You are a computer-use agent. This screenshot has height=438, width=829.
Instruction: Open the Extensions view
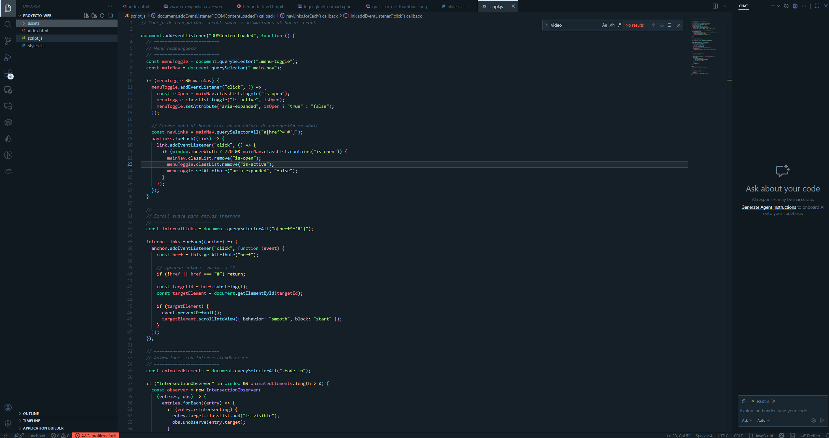click(8, 74)
